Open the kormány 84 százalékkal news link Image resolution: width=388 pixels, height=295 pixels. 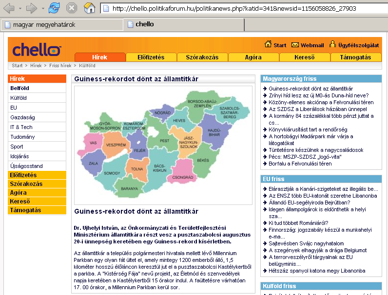321,119
